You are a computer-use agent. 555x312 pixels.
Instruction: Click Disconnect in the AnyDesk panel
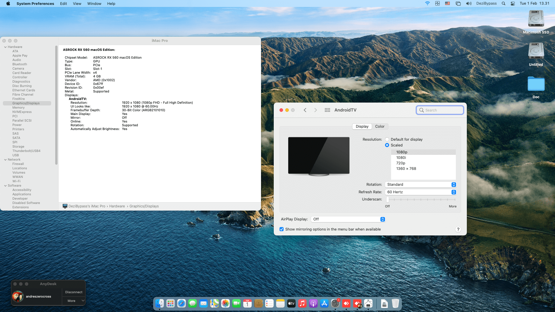(x=74, y=292)
